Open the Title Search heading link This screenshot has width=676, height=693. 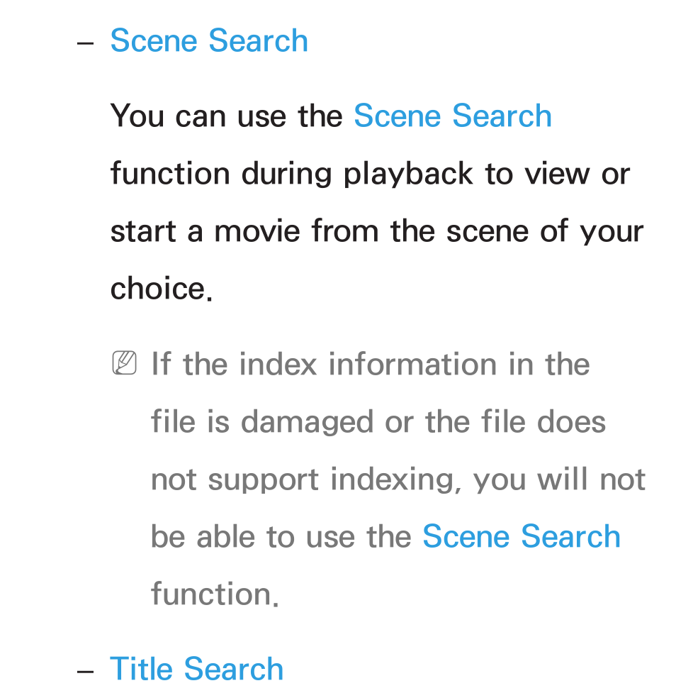pos(196,669)
